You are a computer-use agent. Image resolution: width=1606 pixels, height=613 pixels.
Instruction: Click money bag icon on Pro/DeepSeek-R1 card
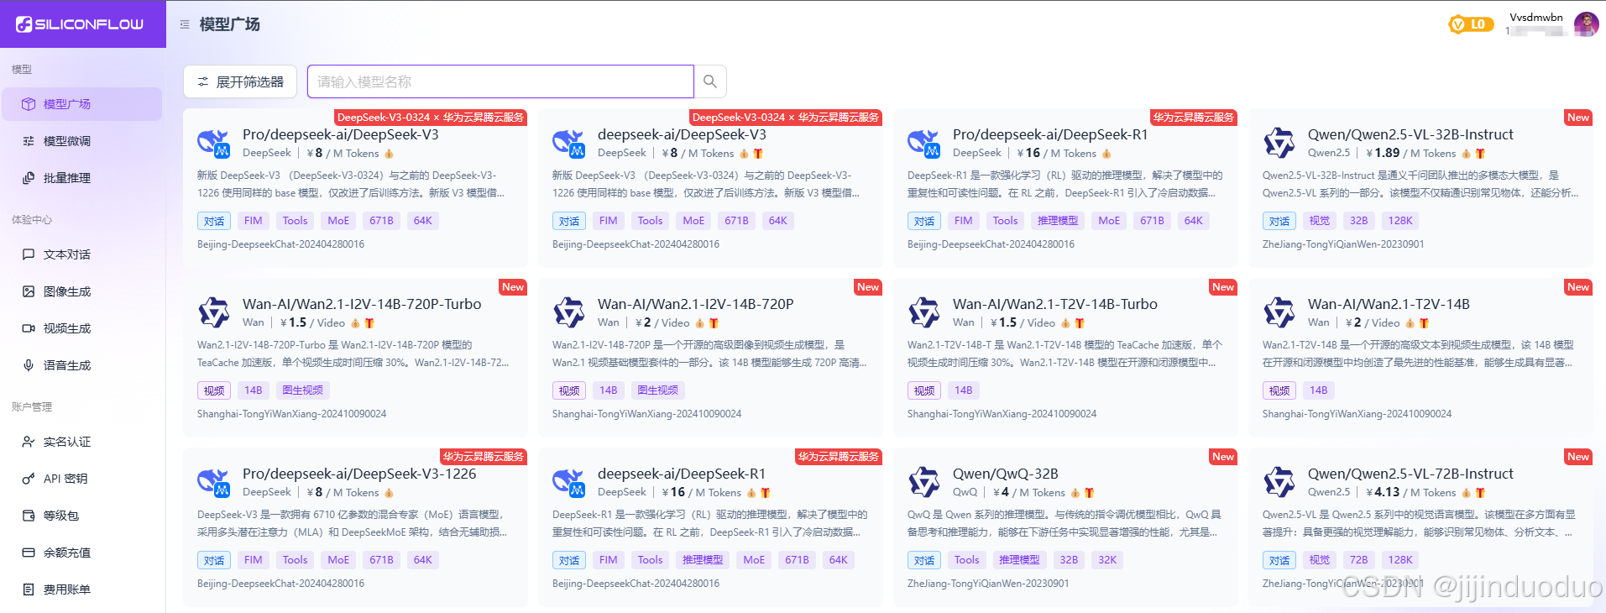(x=1106, y=154)
